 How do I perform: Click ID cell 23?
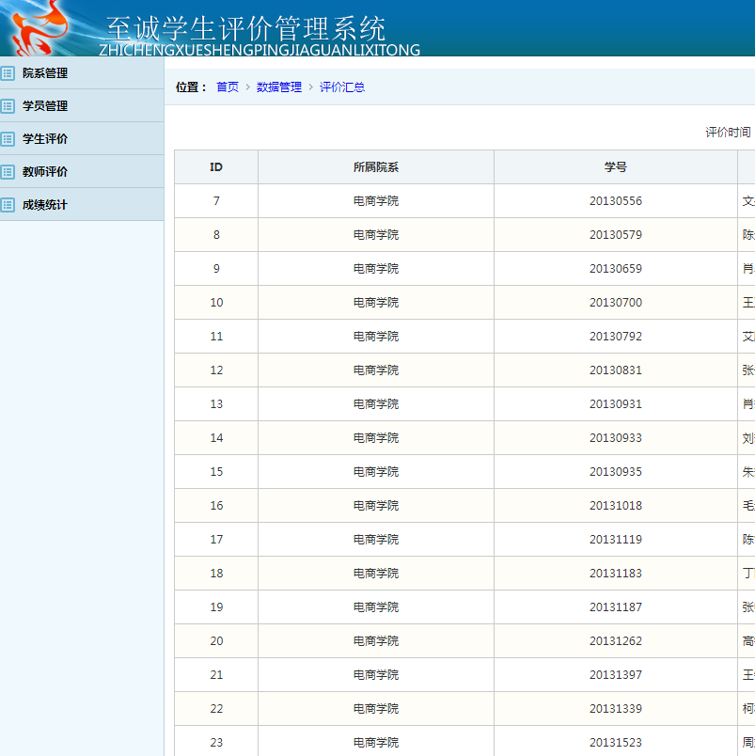[216, 742]
